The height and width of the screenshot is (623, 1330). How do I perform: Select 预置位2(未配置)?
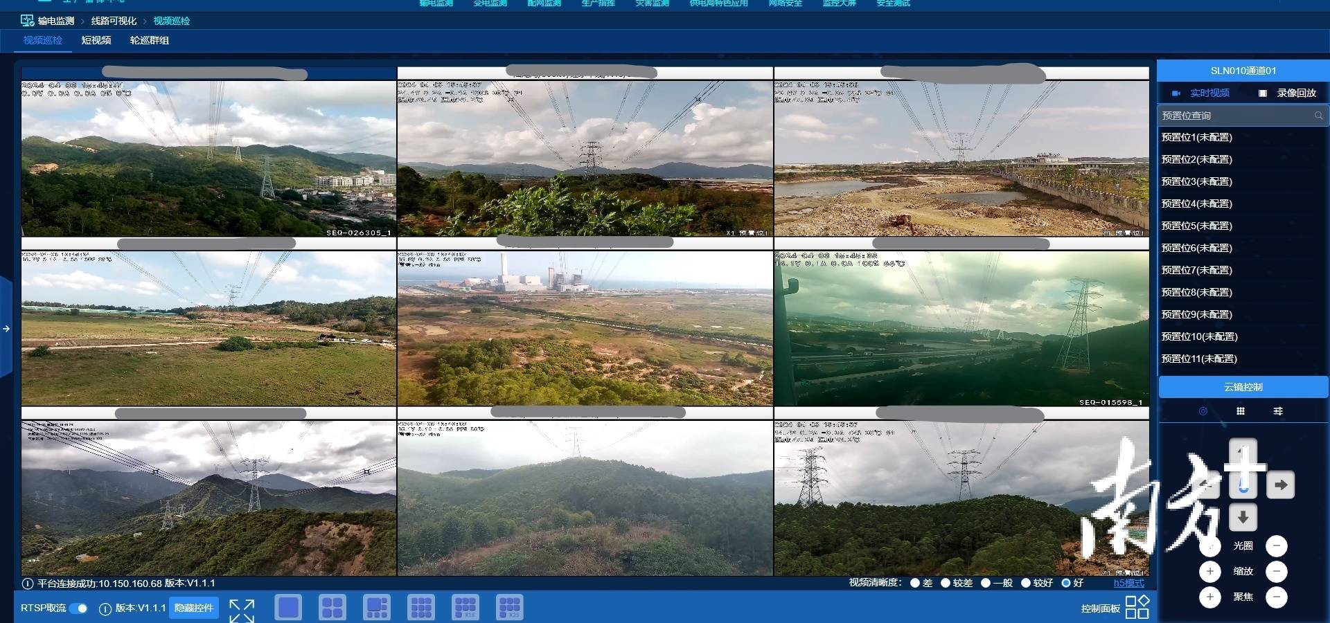1197,159
